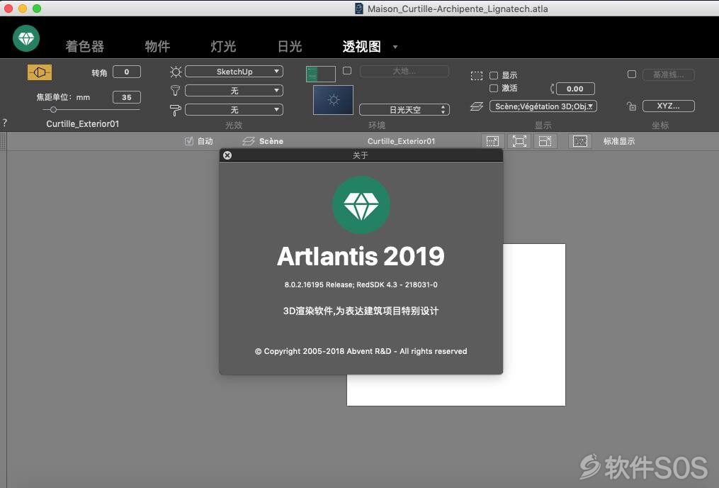Switch to the 日光 tab
The image size is (719, 488).
point(290,46)
